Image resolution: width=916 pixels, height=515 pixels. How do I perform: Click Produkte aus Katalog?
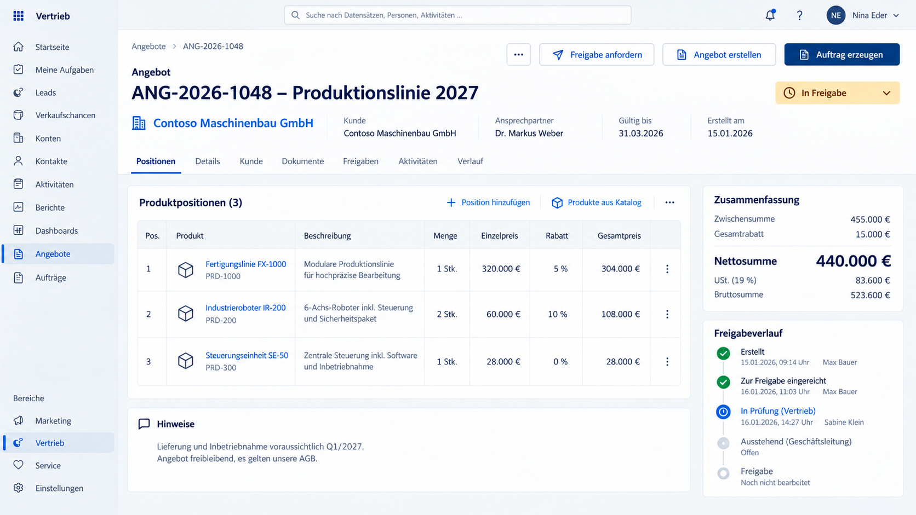(597, 202)
